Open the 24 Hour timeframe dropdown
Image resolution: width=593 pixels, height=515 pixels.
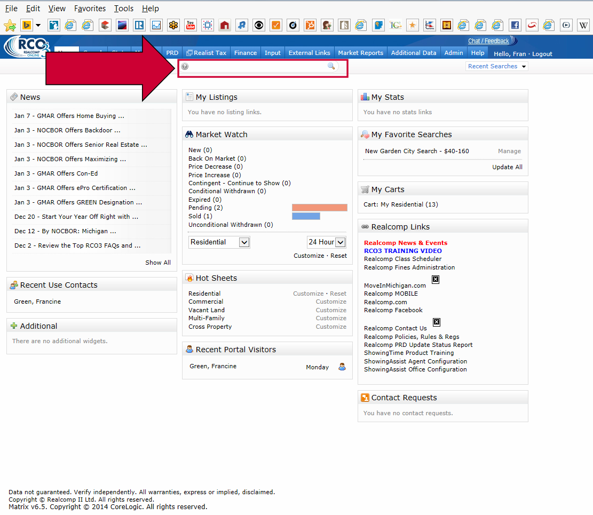tap(326, 242)
